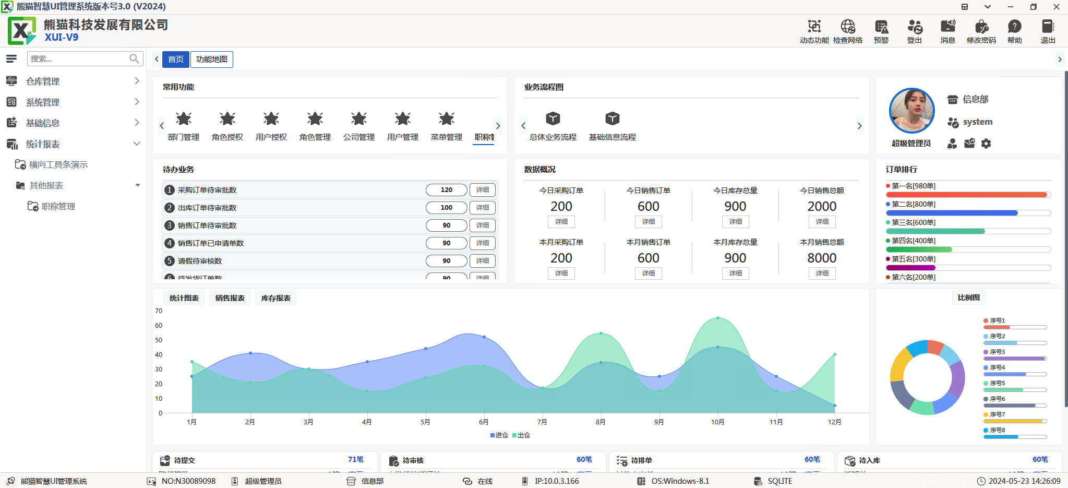Toggle 出仓 series in chart legend

click(x=521, y=435)
